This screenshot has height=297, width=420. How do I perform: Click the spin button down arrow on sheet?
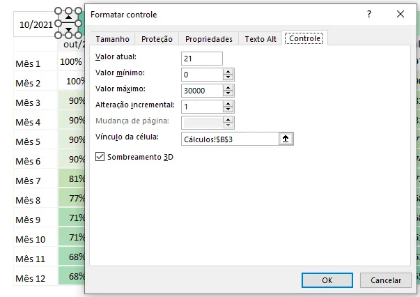coord(68,29)
